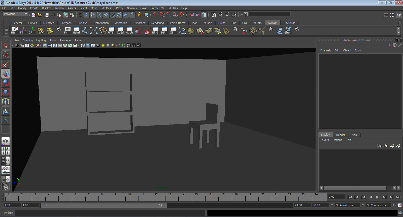Click the playback range slider bar
The height and width of the screenshot is (217, 403).
104,205
